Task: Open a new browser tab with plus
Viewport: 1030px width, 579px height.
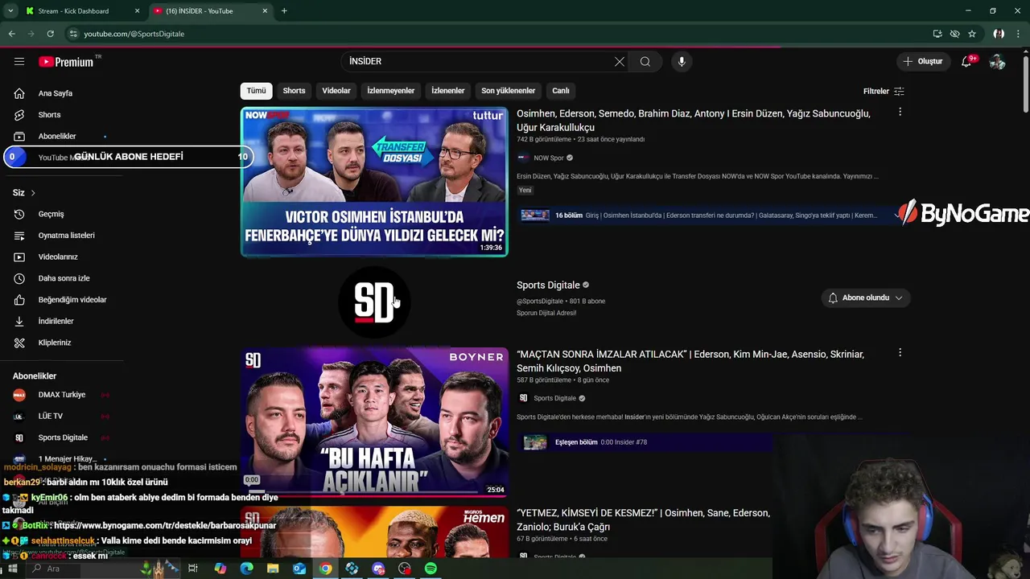Action: point(284,11)
